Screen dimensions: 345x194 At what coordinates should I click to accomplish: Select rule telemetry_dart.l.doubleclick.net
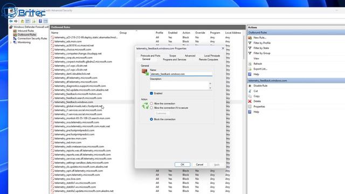click(x=72, y=74)
